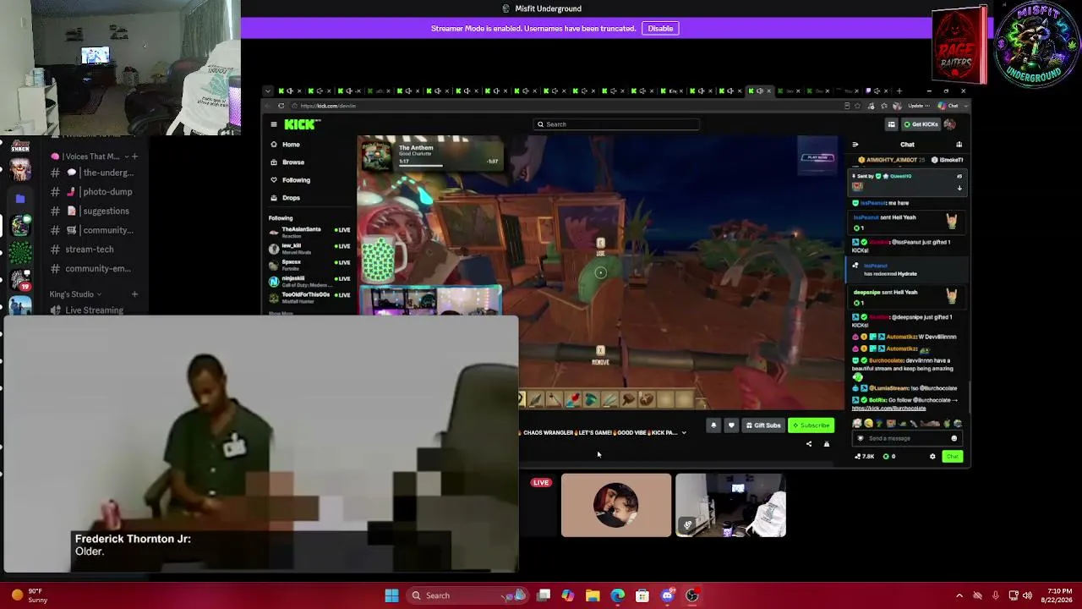Select the profile picture stream thumbnail
1082x609 pixels.
pos(616,506)
